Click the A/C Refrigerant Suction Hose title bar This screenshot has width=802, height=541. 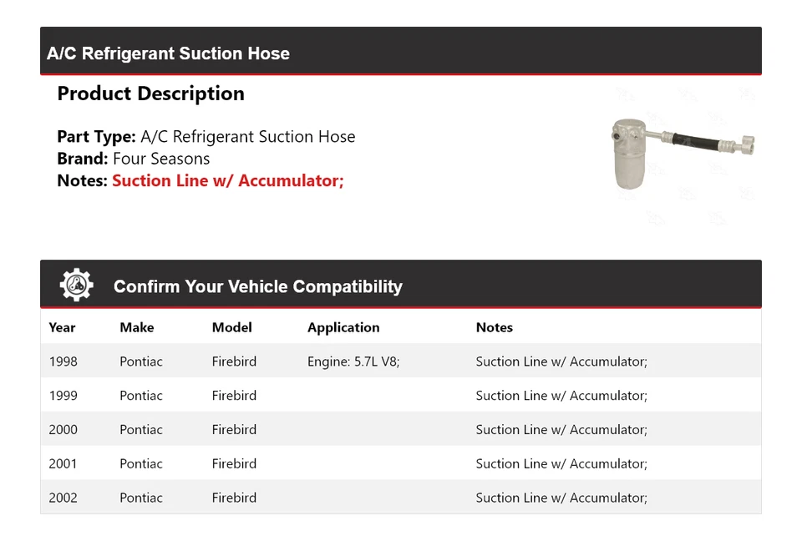(x=169, y=53)
